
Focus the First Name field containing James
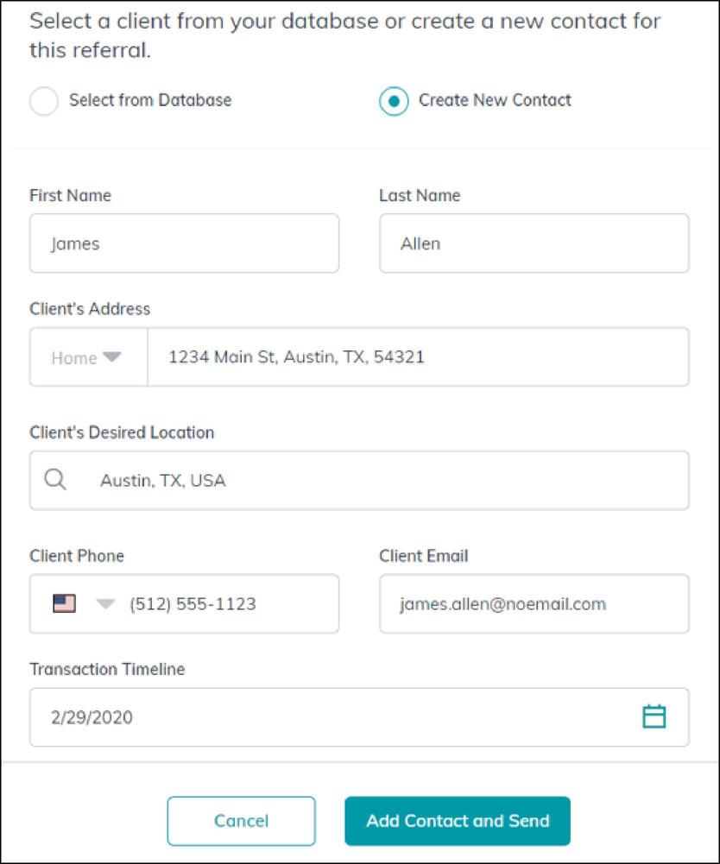point(184,243)
